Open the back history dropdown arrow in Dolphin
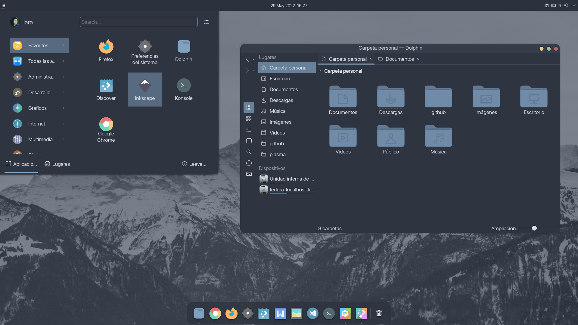 point(254,60)
